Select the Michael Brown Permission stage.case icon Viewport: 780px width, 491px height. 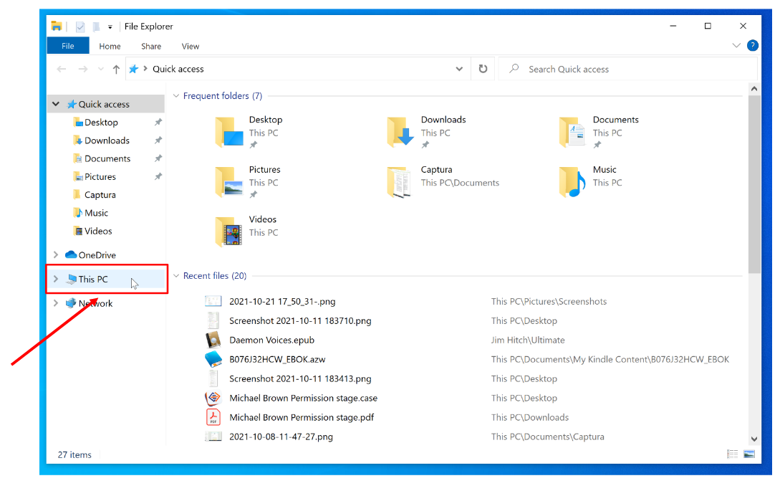213,398
